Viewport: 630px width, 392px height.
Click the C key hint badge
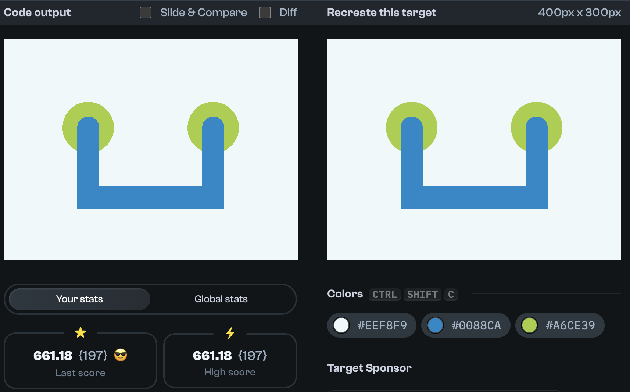click(x=451, y=295)
